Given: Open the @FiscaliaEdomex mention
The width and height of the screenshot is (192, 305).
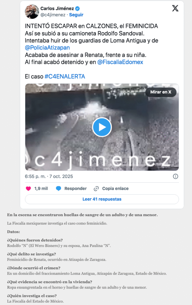Looking at the screenshot, I should point(120,62).
